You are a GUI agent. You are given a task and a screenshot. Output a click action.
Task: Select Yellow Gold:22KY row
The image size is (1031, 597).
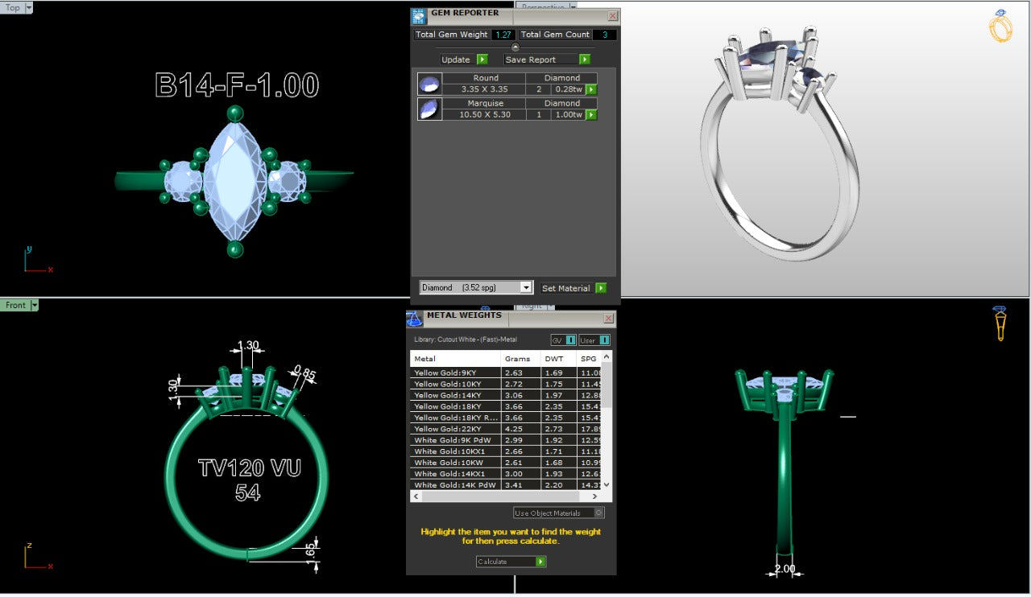point(506,430)
